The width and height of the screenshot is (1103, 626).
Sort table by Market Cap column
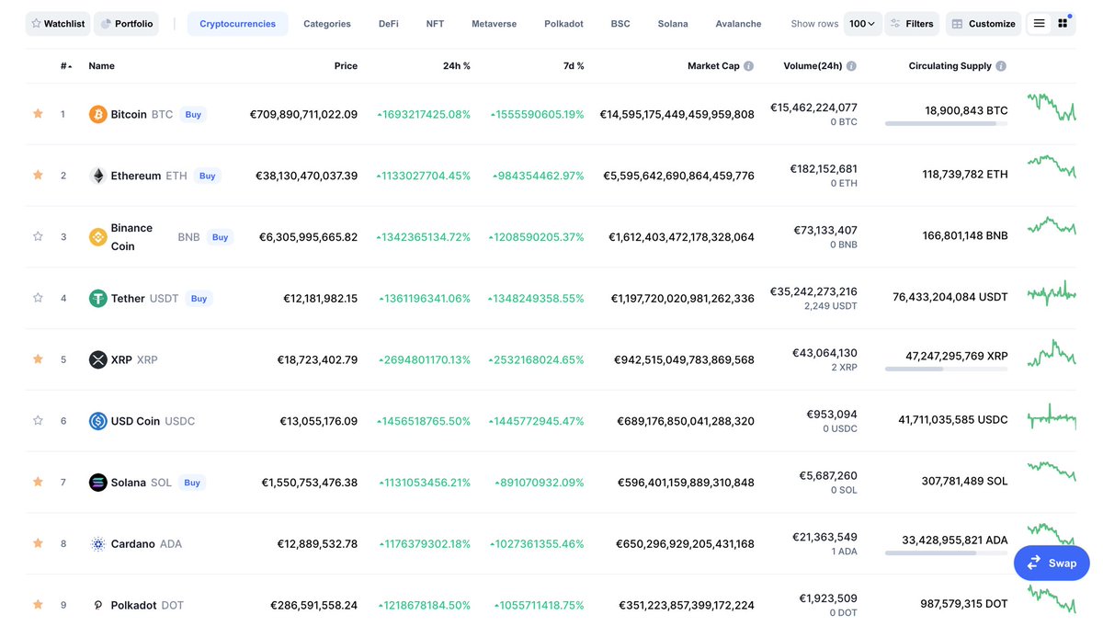(x=713, y=66)
